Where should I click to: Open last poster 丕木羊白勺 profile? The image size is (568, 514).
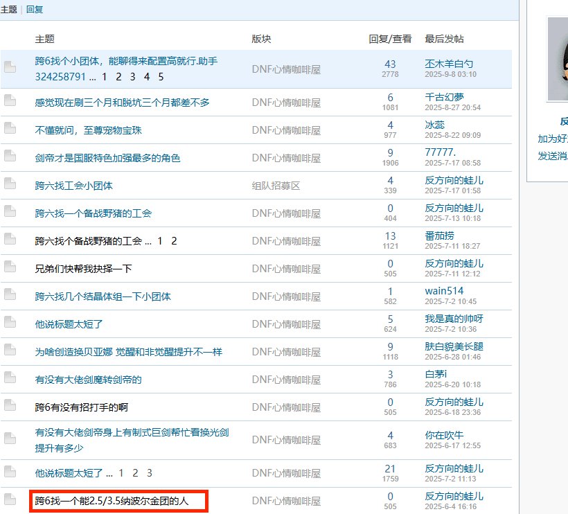[x=449, y=64]
